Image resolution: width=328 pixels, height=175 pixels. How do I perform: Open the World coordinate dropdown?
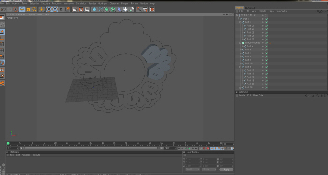pos(192,169)
